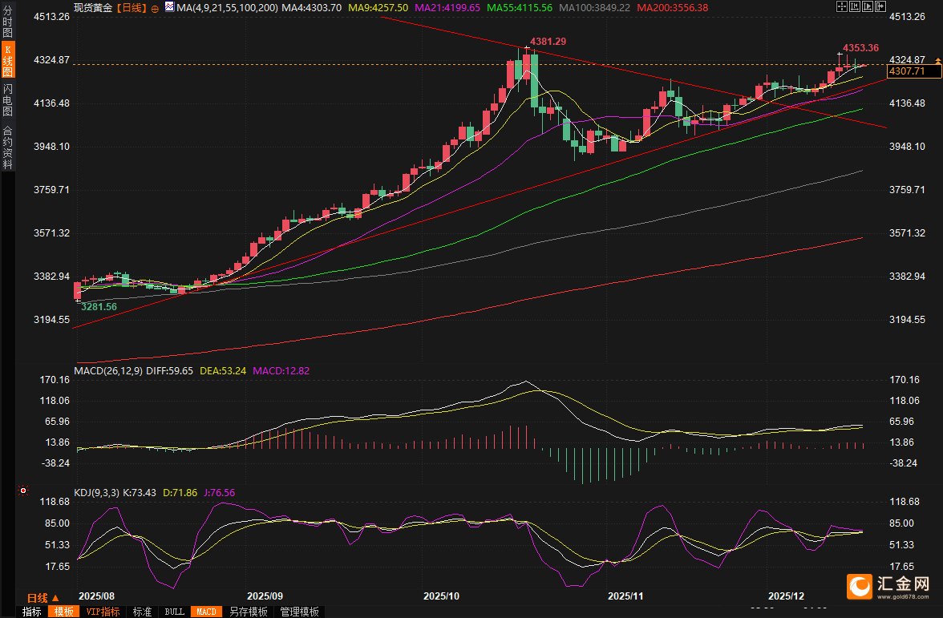Expand the 日线 period selector at bottom left
Viewport: 943px width, 618px height.
coord(42,598)
